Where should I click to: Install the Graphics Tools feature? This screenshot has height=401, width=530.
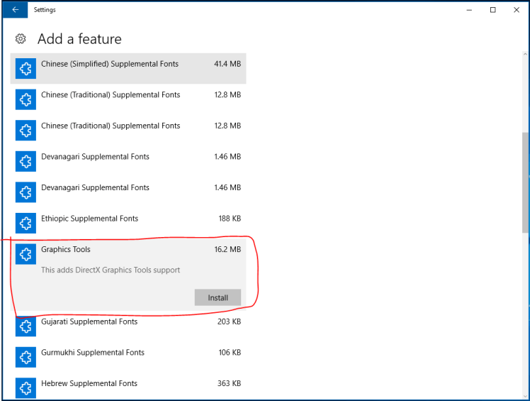point(218,297)
